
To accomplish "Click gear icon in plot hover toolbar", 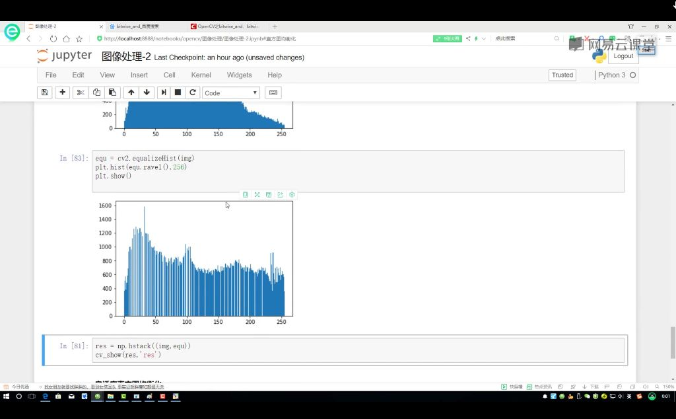I will (292, 194).
